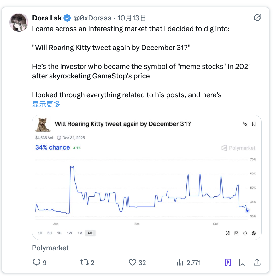Click the share upload icon

pyautogui.click(x=257, y=262)
